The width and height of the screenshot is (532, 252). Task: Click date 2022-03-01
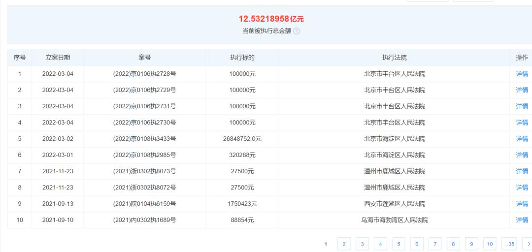click(58, 155)
